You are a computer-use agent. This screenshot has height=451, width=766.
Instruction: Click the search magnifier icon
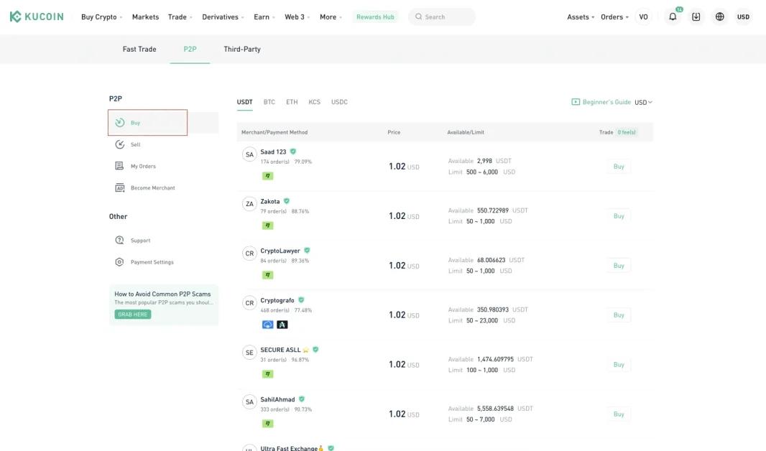point(419,17)
